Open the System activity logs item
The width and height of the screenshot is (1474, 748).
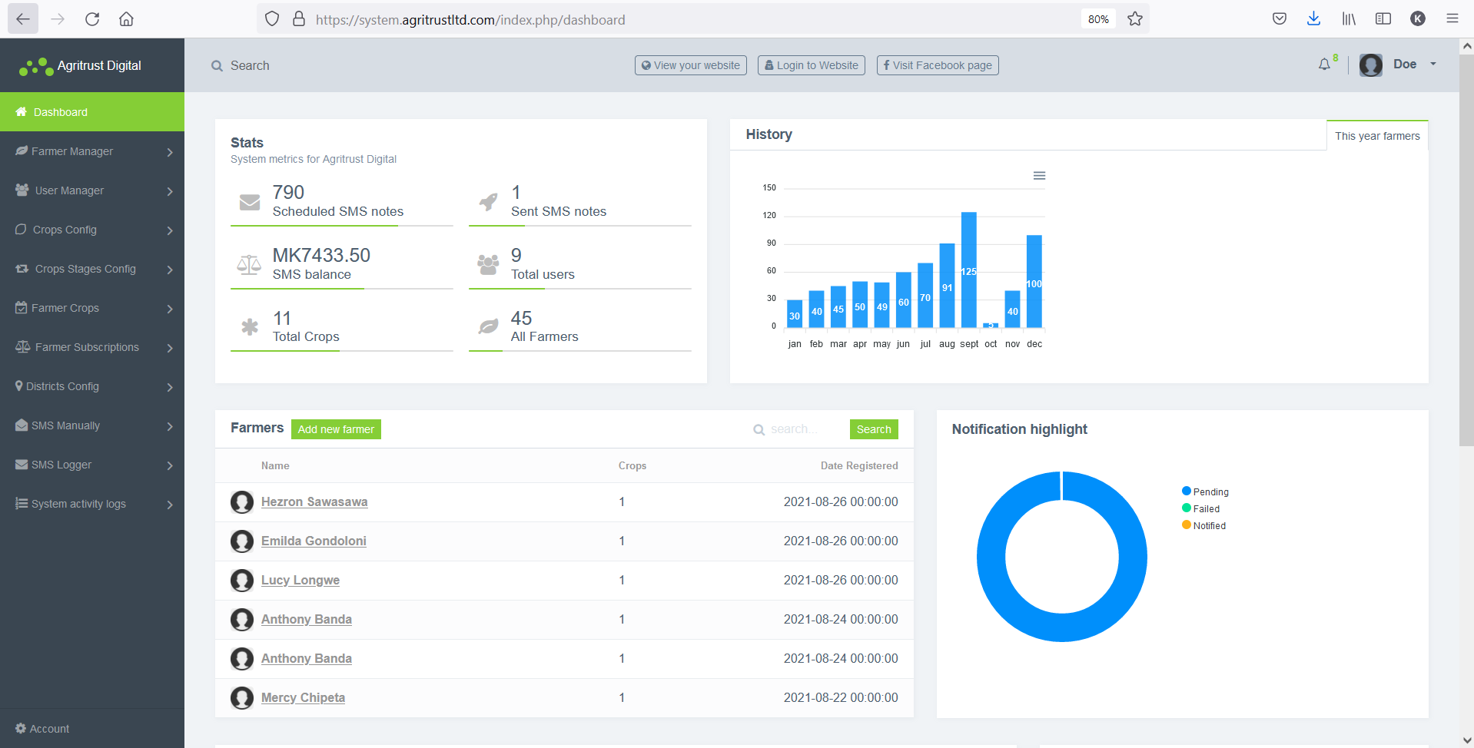pyautogui.click(x=92, y=504)
